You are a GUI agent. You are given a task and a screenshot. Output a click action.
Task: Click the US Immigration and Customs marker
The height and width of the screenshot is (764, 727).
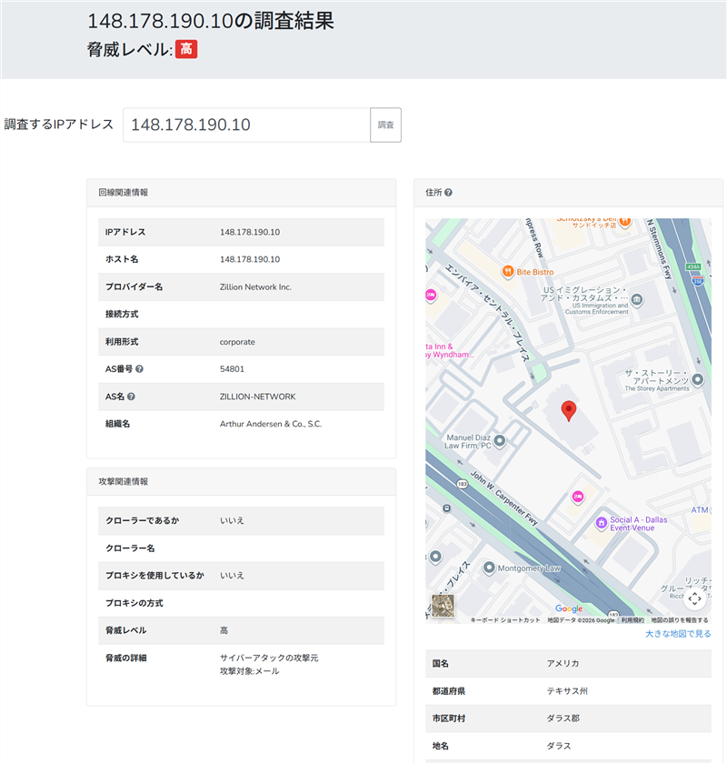point(637,301)
